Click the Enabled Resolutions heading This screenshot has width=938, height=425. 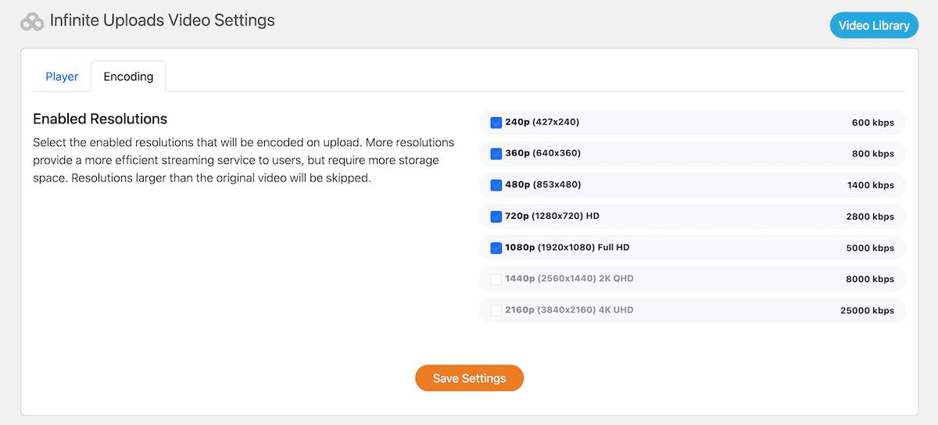(x=100, y=120)
